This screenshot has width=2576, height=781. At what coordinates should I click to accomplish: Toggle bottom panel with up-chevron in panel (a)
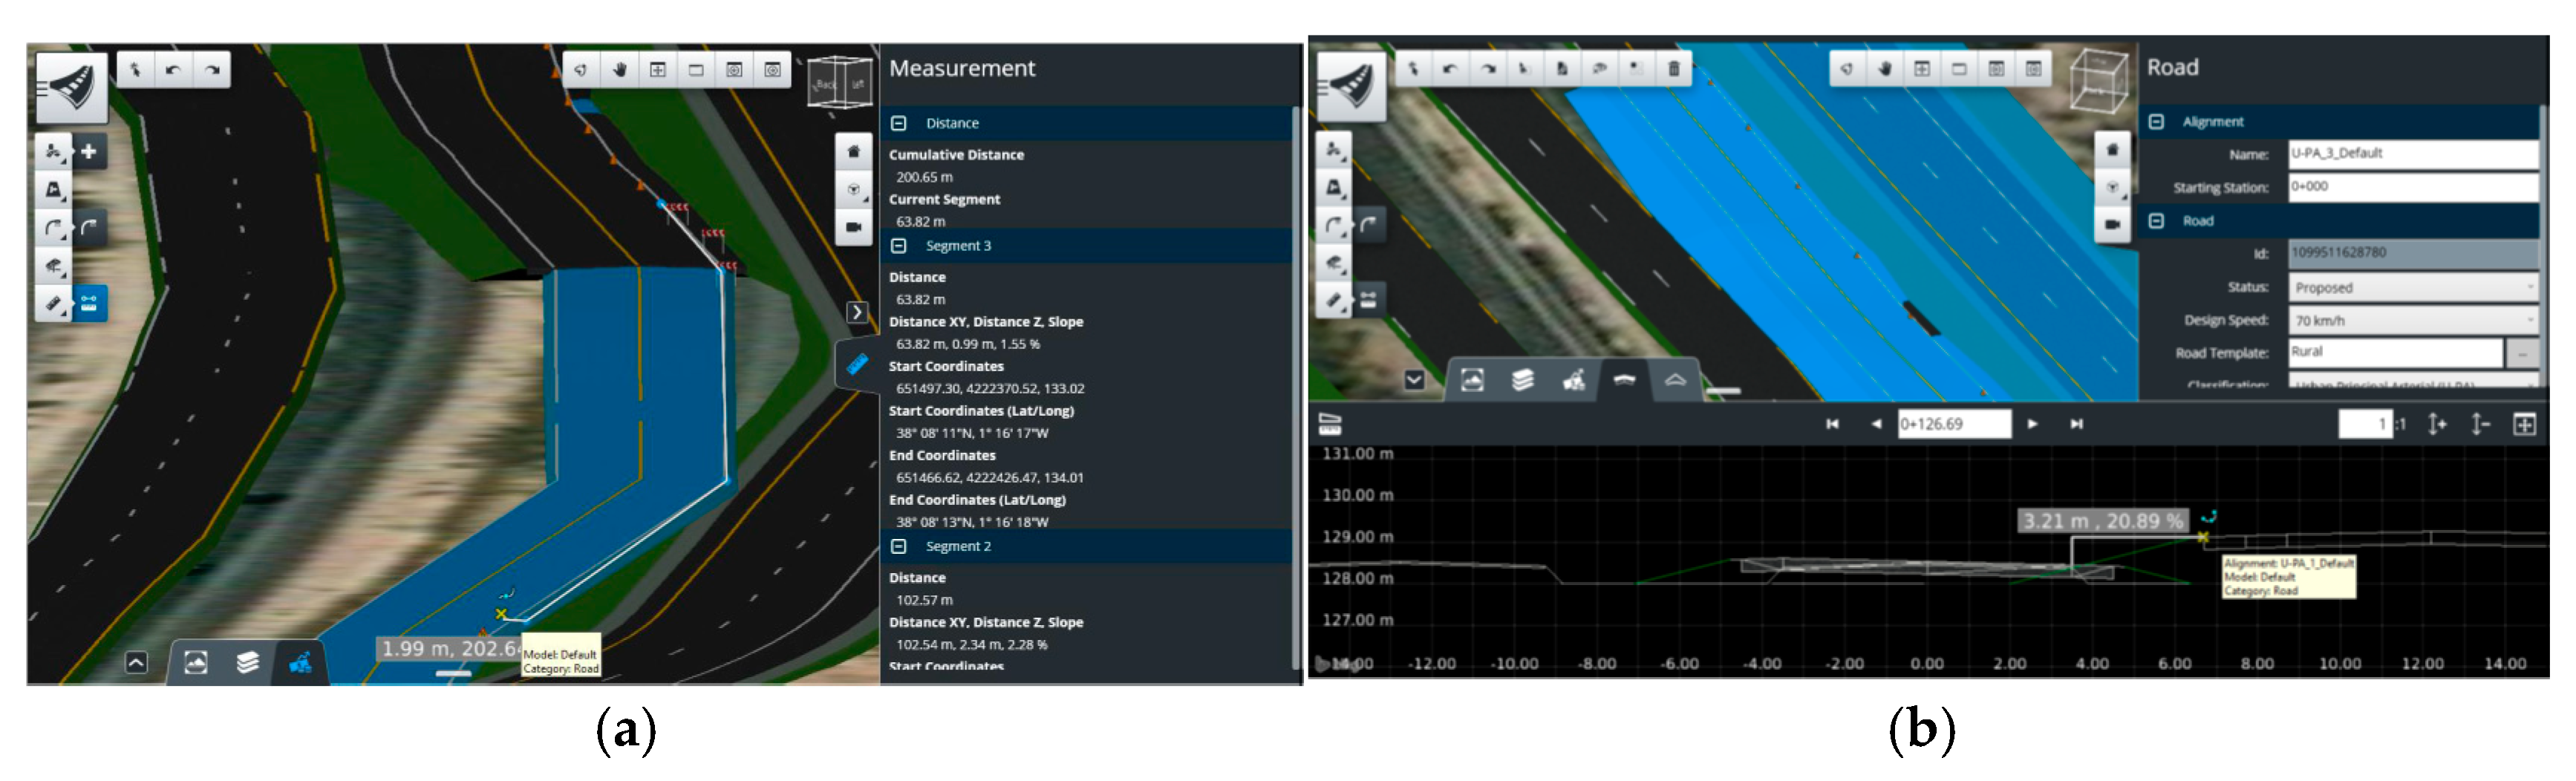coord(136,662)
